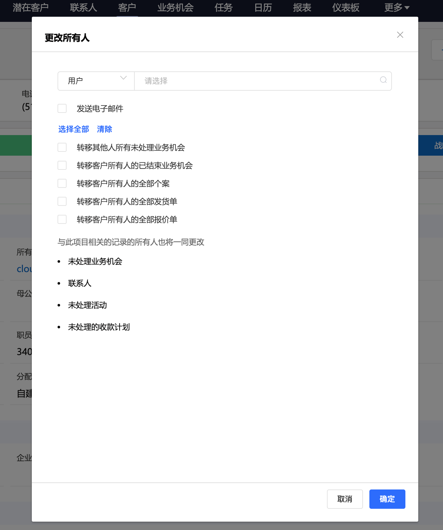Enable the 发送电子邮件 checkbox
This screenshot has height=530, width=443.
[62, 108]
